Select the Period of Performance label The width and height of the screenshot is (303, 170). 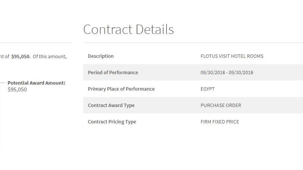[113, 73]
